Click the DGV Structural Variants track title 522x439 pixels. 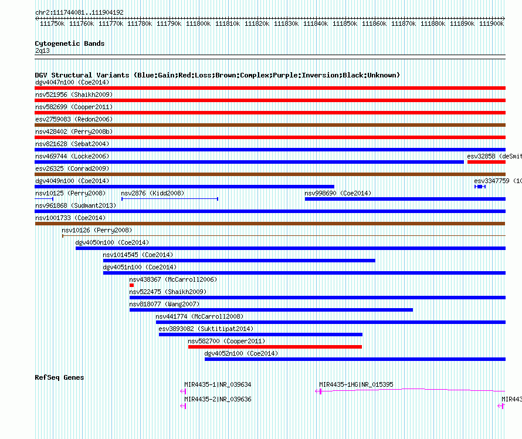218,75
